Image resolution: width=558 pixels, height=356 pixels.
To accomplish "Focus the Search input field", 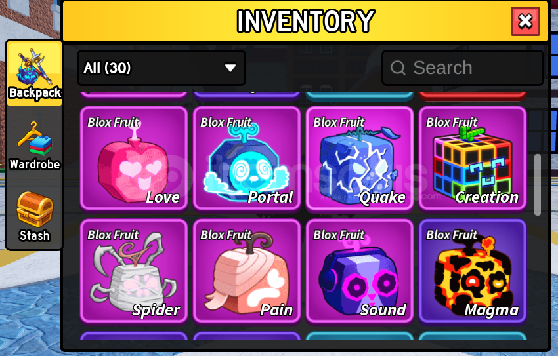I will pyautogui.click(x=463, y=68).
